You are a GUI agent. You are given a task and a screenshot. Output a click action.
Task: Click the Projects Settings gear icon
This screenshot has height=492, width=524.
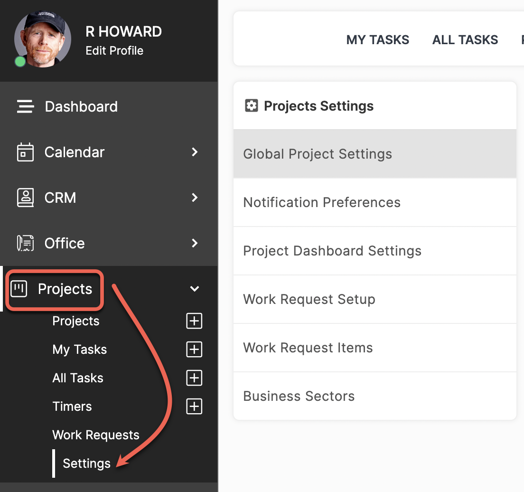pos(251,106)
